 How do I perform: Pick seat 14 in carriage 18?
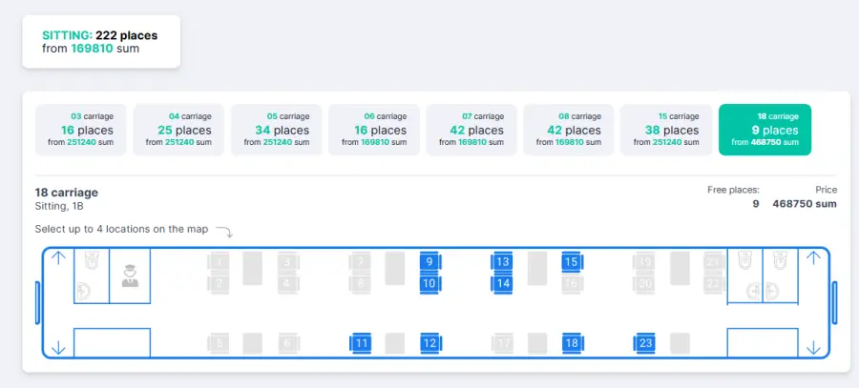(x=502, y=283)
